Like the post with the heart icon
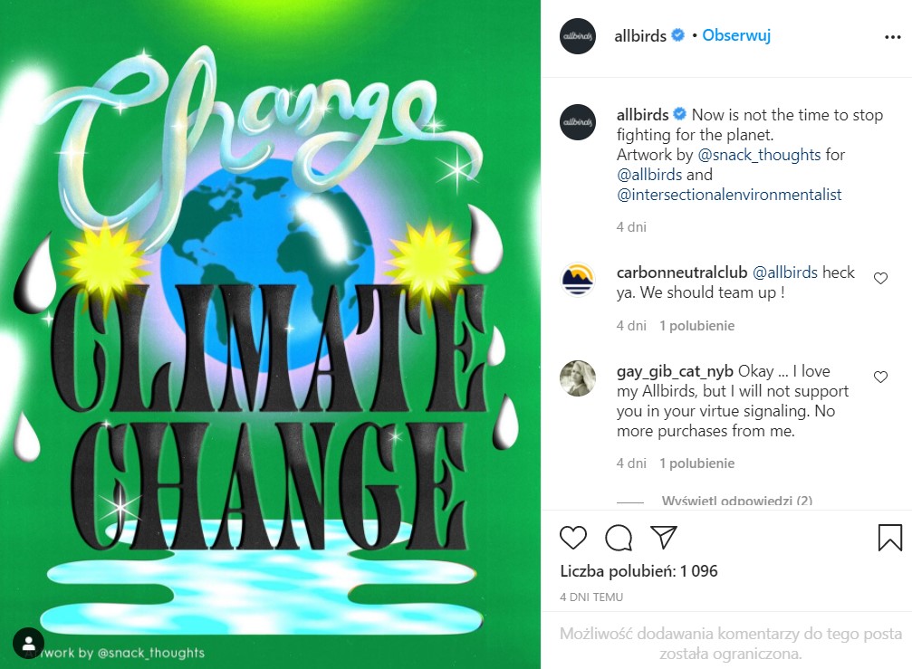Viewport: 912px width, 669px height. [x=573, y=538]
